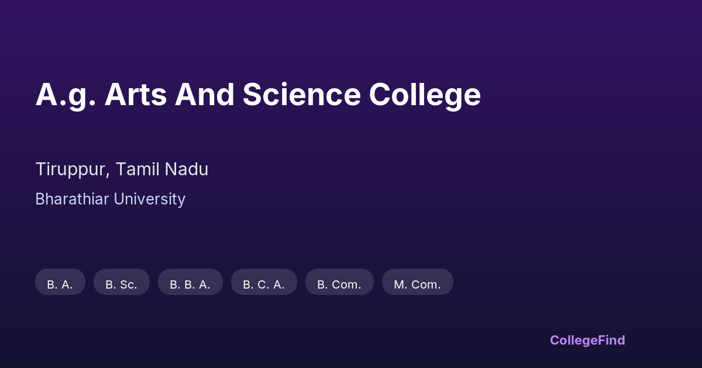Select the word "Science" in the title
This screenshot has height=368, width=702.
[x=301, y=95]
